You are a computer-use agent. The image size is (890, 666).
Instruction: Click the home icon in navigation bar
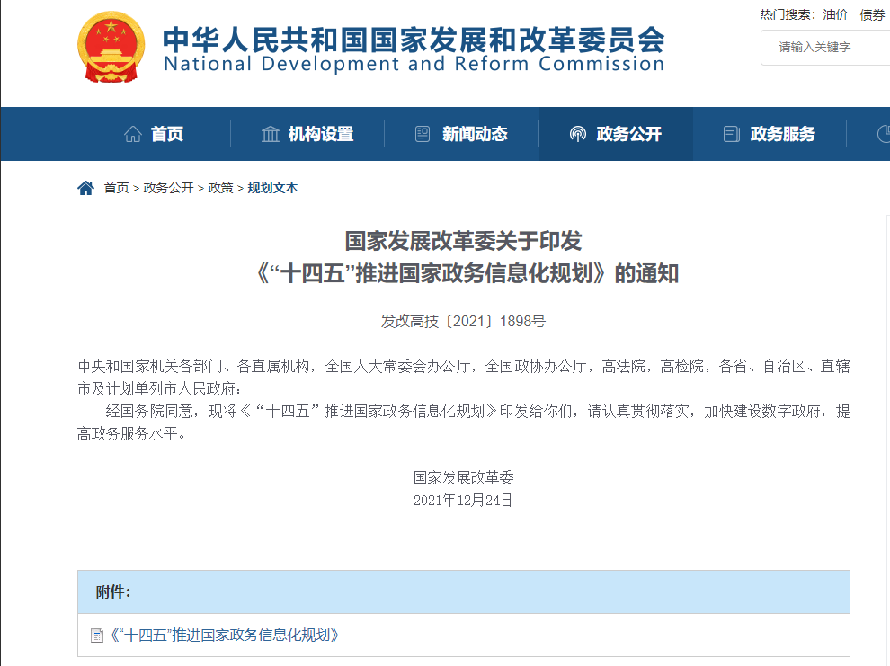[133, 135]
